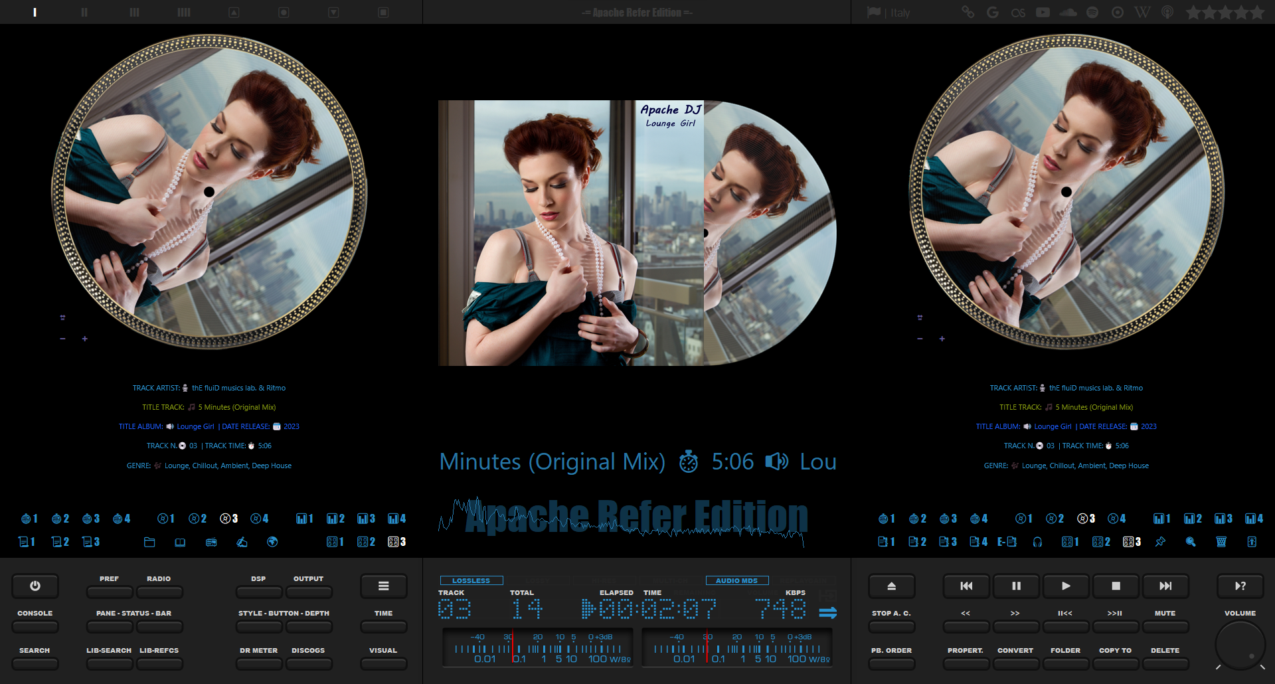Click the globe icon in left panel

click(x=272, y=542)
